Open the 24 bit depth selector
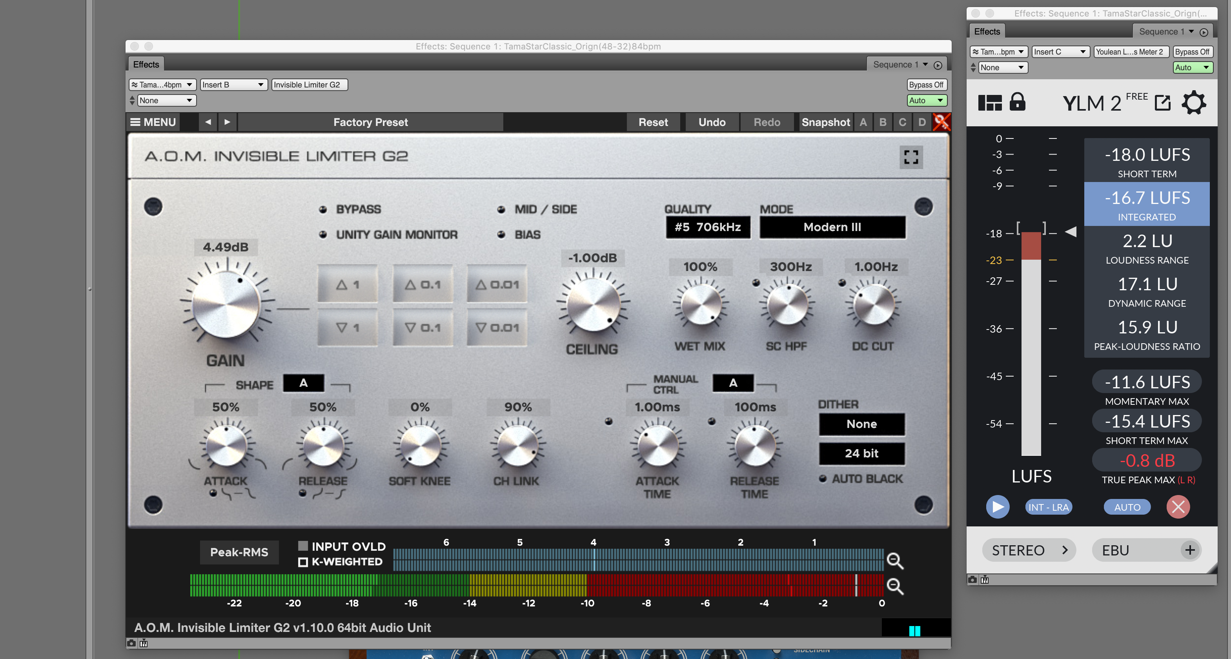This screenshot has height=659, width=1231. click(x=861, y=453)
